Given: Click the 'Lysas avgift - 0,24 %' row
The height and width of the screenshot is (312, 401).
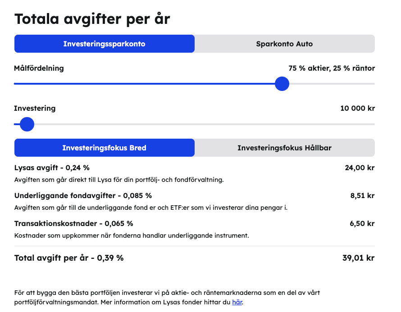Looking at the screenshot, I should 194,168.
